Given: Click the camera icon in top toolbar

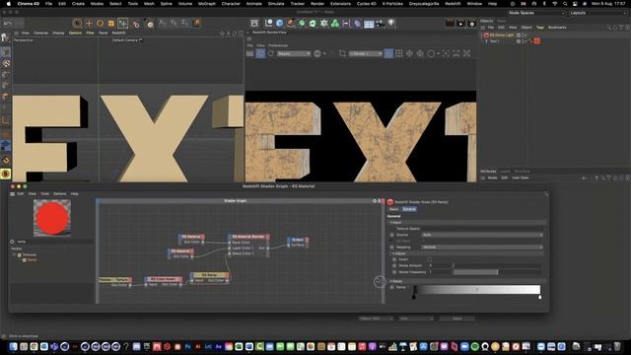Looking at the screenshot, I should (x=381, y=24).
